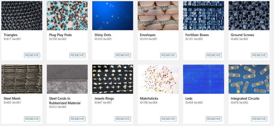Remove the Triangles item
Image resolution: width=274 pixels, height=126 pixels.
click(32, 55)
